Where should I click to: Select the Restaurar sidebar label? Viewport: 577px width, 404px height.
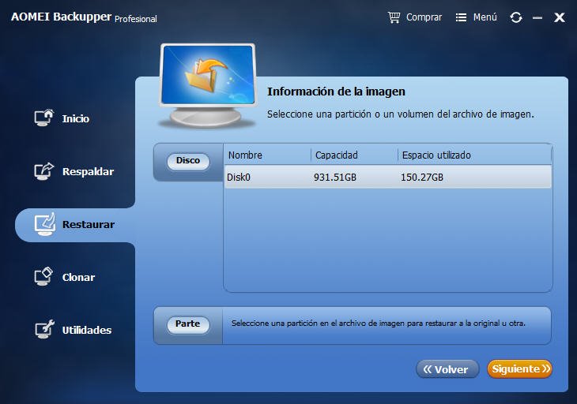pyautogui.click(x=89, y=224)
